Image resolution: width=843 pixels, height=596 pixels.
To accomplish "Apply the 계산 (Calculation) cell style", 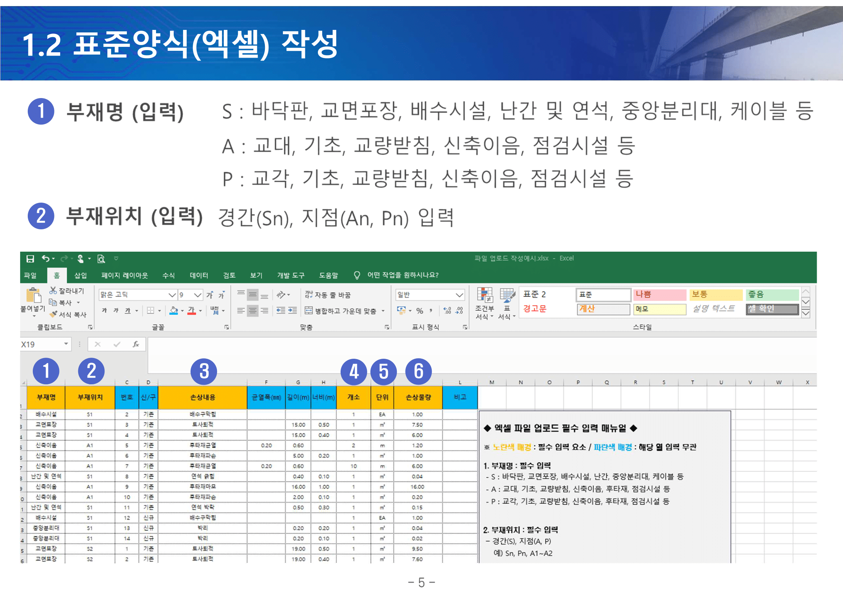I will (x=603, y=309).
